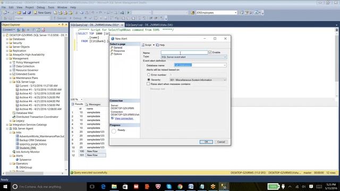Select the Students_DML job
Viewport: 340px width, 191px height.
pos(28,148)
